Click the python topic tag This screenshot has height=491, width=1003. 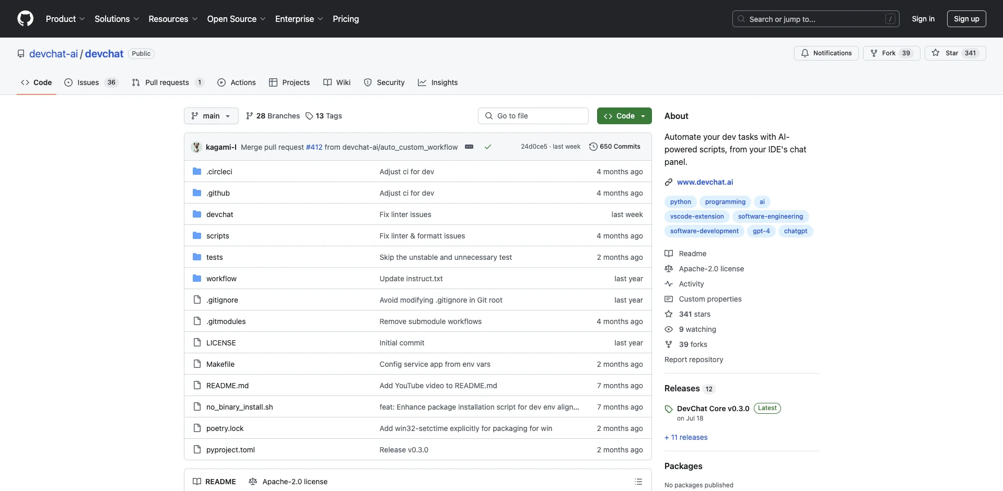681,202
